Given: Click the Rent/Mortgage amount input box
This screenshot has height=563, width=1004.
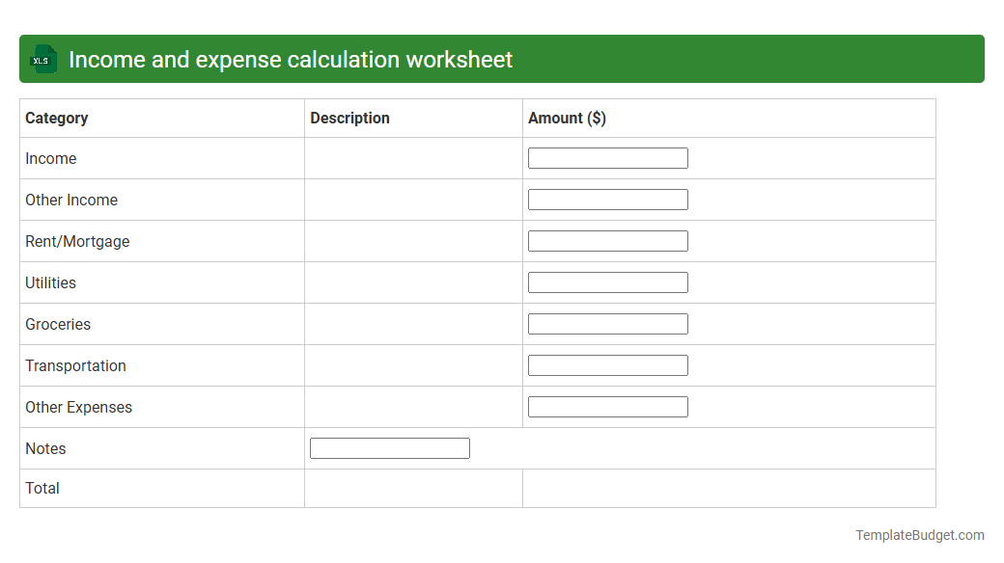Looking at the screenshot, I should pos(607,240).
